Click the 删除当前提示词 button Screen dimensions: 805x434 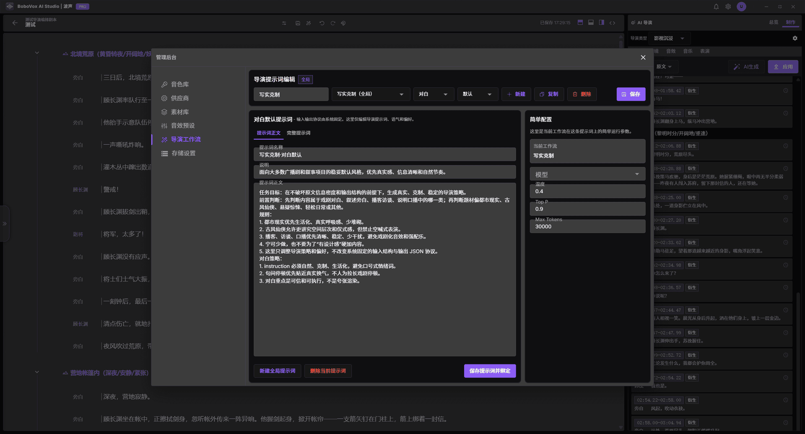coord(327,371)
